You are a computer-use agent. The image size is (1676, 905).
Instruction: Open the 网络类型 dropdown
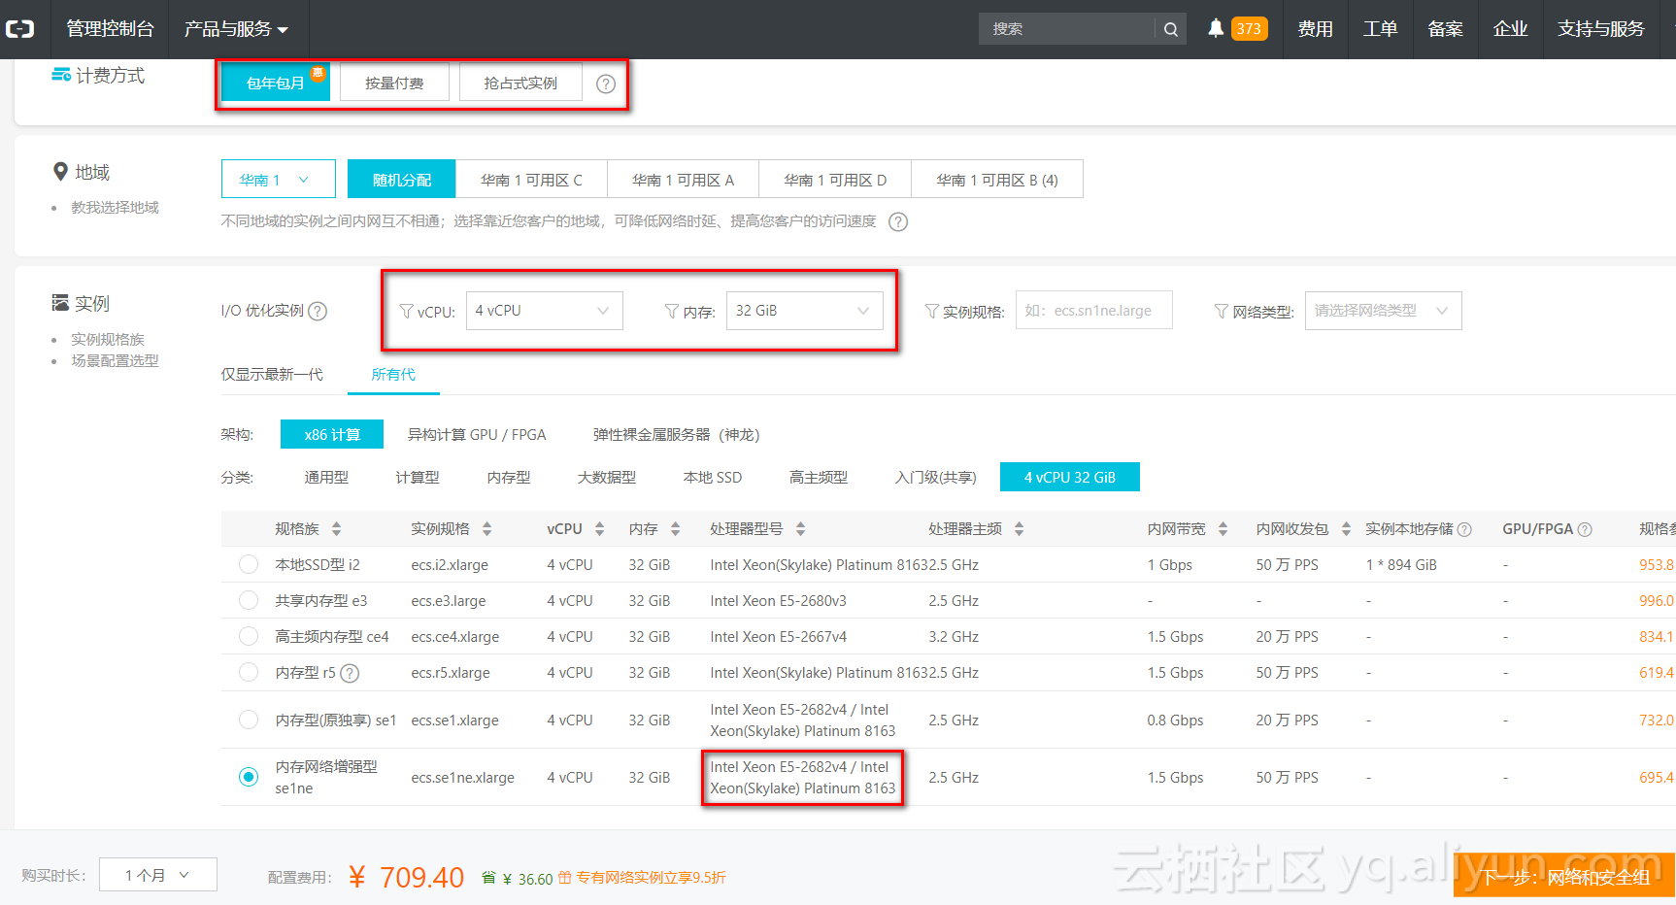click(x=1383, y=311)
